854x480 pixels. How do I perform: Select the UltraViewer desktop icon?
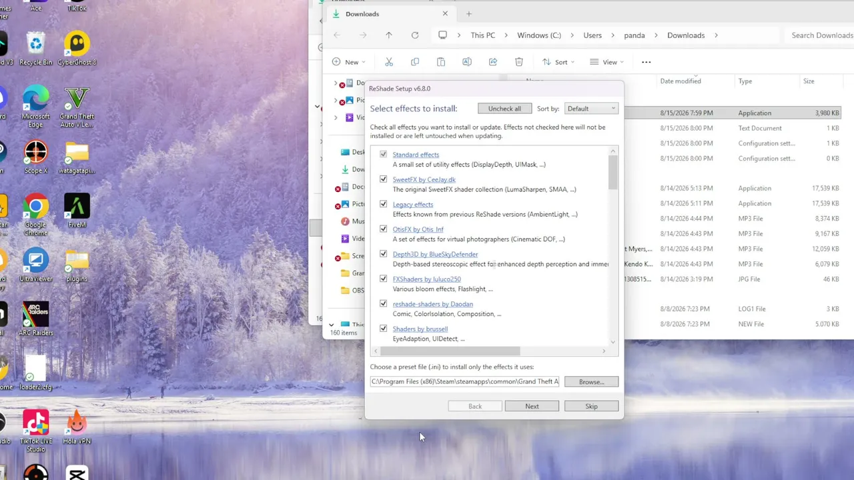[35, 265]
